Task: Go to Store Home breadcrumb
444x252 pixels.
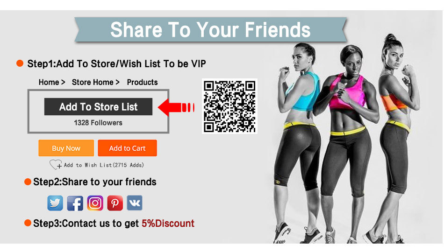Action: [x=93, y=82]
